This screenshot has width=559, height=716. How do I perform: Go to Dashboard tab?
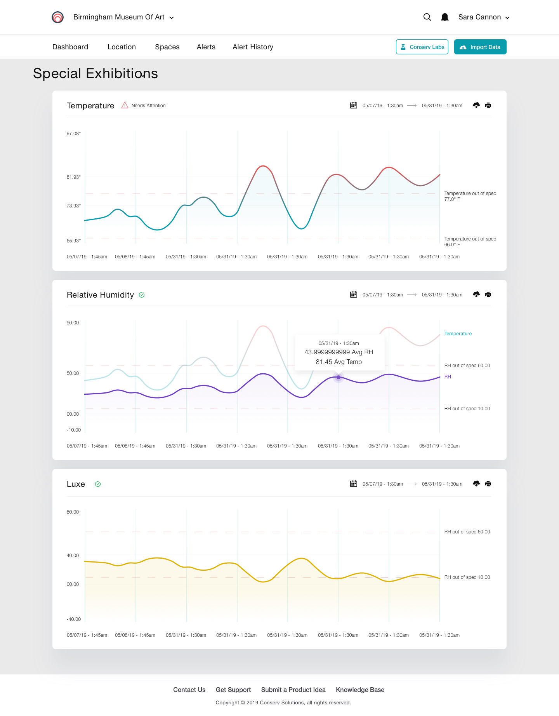point(70,47)
